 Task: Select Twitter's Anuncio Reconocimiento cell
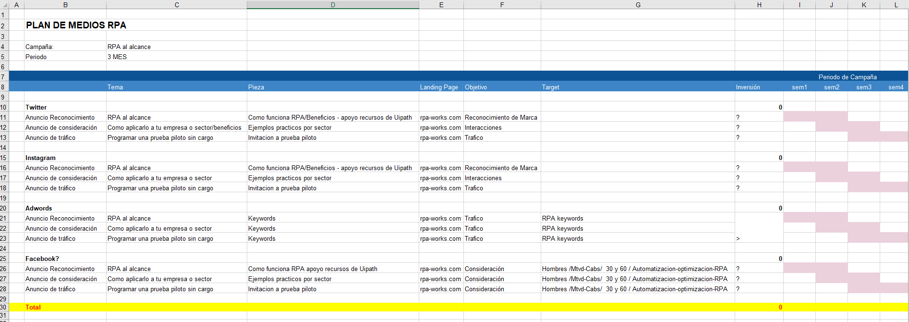[x=65, y=117]
